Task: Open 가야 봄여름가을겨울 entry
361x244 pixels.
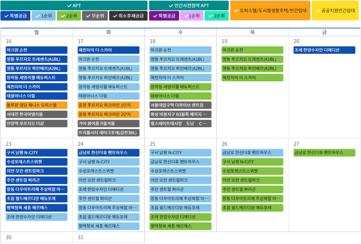Action: pos(108,123)
